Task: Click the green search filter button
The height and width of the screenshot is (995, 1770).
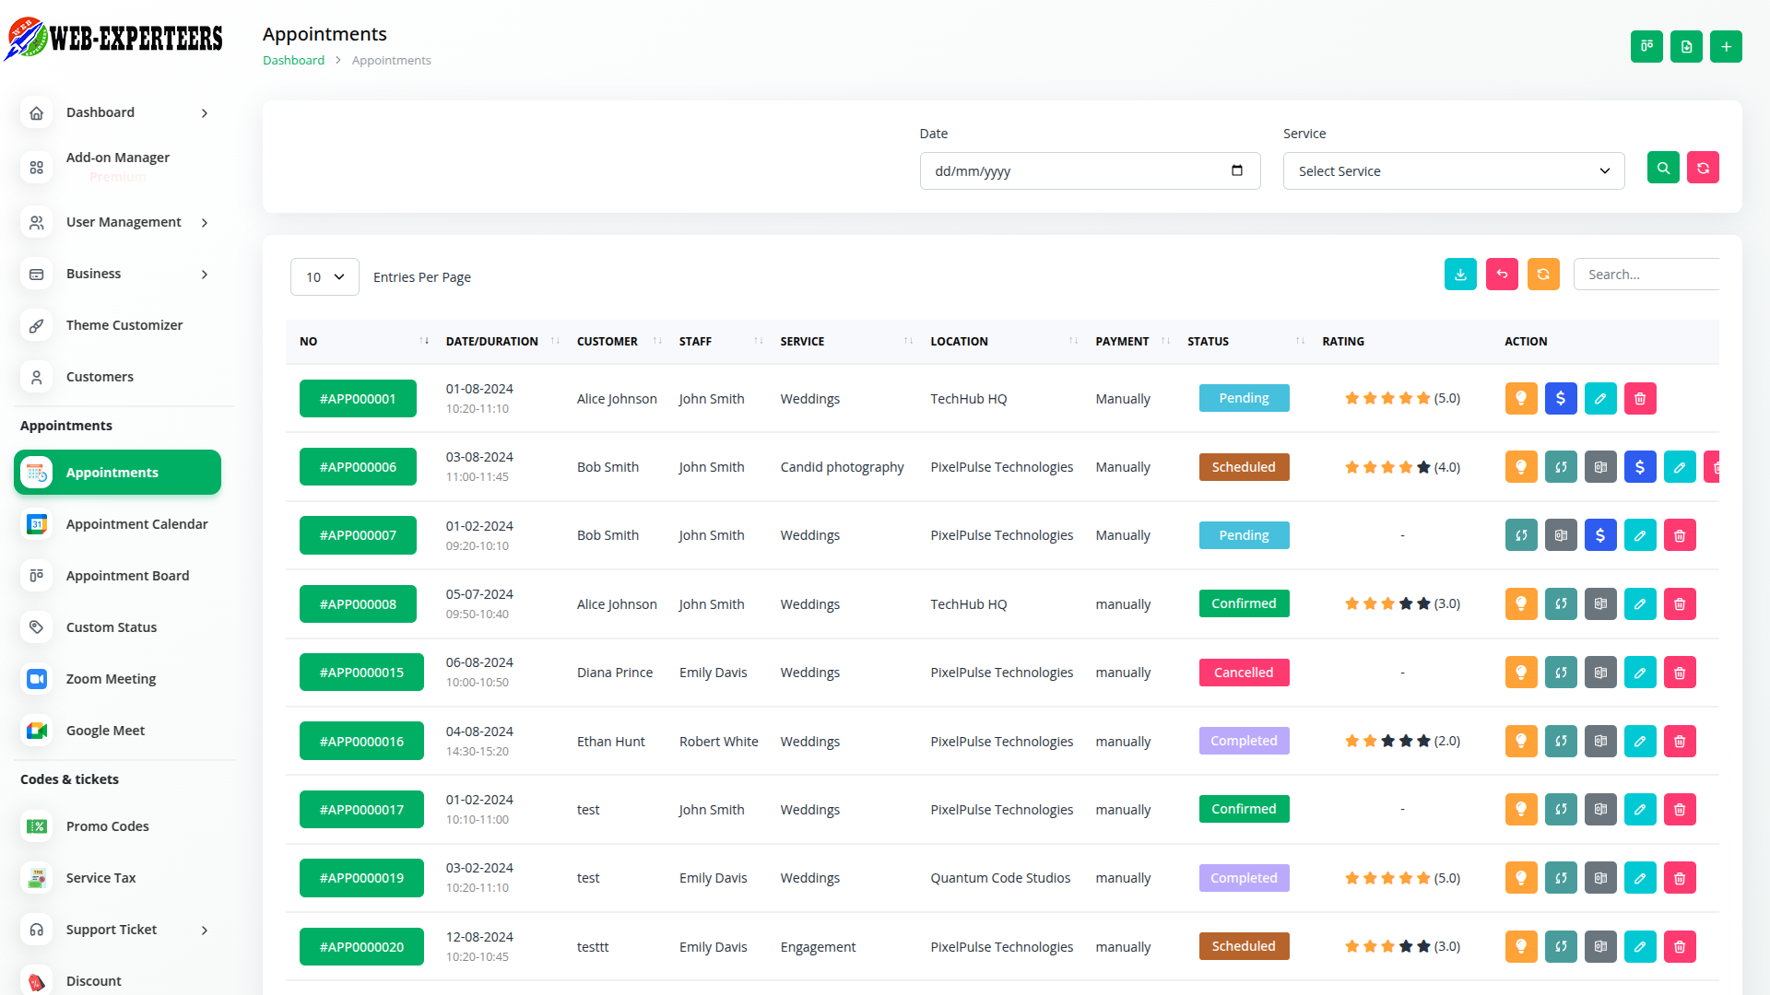Action: click(1663, 168)
